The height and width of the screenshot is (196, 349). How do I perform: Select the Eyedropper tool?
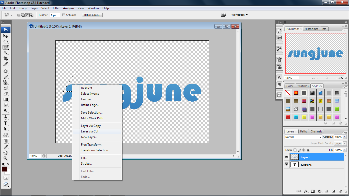point(6,147)
